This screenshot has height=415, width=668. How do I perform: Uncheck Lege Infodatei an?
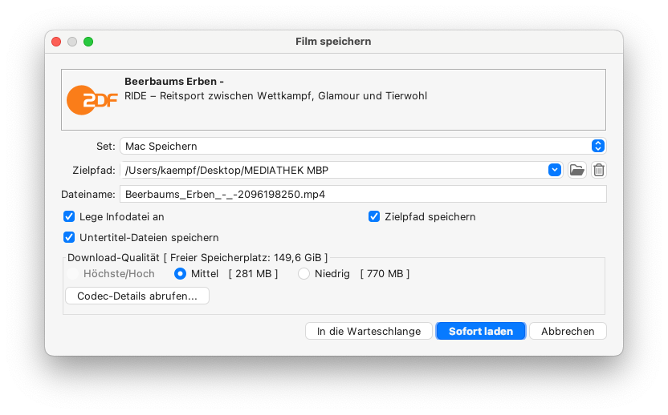tap(69, 217)
